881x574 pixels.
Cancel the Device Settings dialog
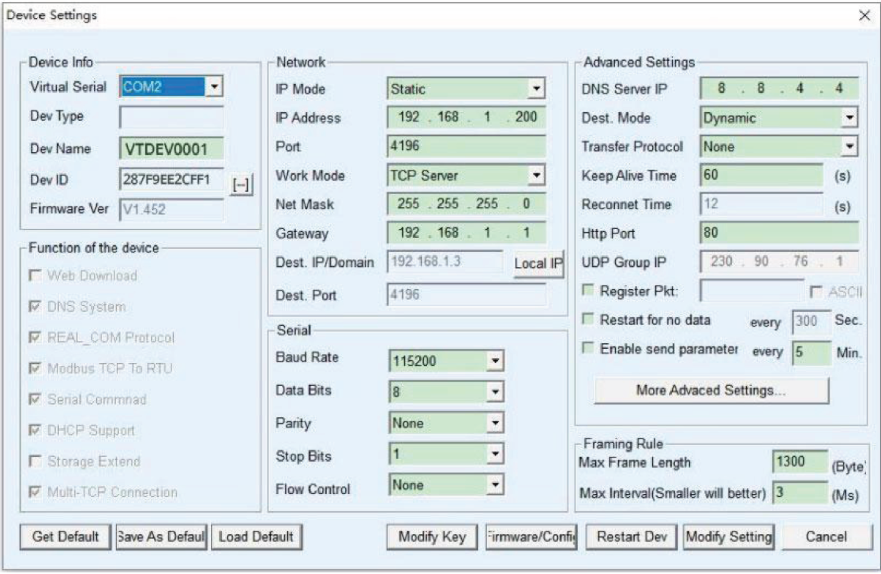coord(826,537)
